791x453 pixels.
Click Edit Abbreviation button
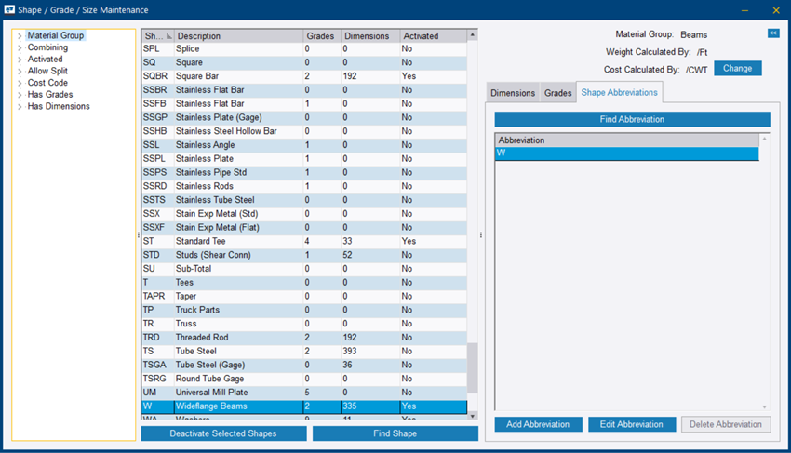coord(632,424)
